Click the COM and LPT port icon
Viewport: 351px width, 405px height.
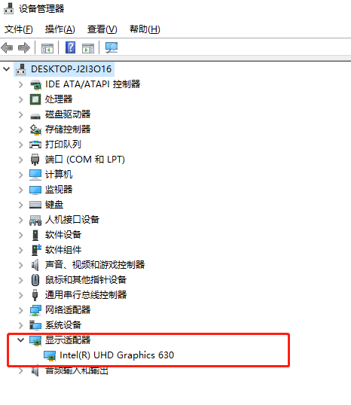click(x=35, y=160)
